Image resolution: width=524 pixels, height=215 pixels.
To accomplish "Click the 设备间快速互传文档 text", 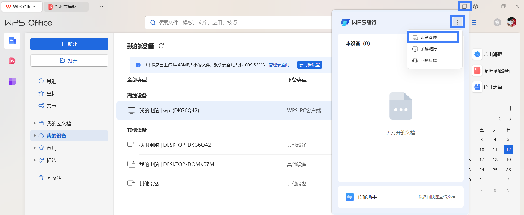I will (437, 197).
